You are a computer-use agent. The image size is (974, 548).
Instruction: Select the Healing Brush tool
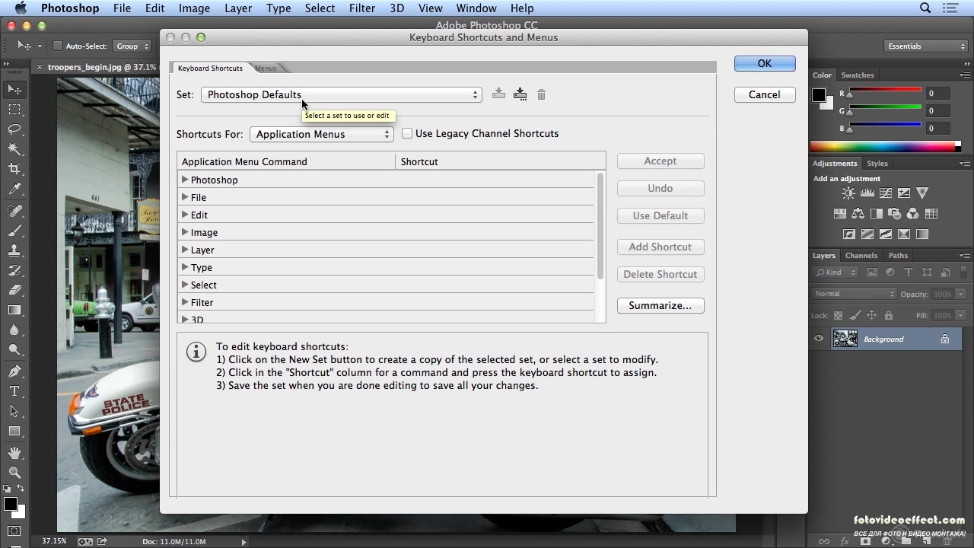tap(14, 211)
